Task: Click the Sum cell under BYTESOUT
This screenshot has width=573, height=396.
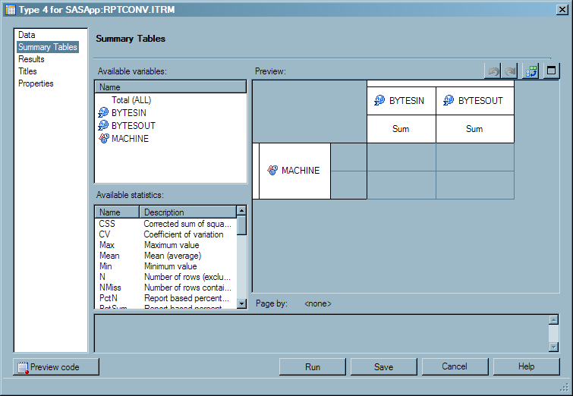Action: click(474, 129)
